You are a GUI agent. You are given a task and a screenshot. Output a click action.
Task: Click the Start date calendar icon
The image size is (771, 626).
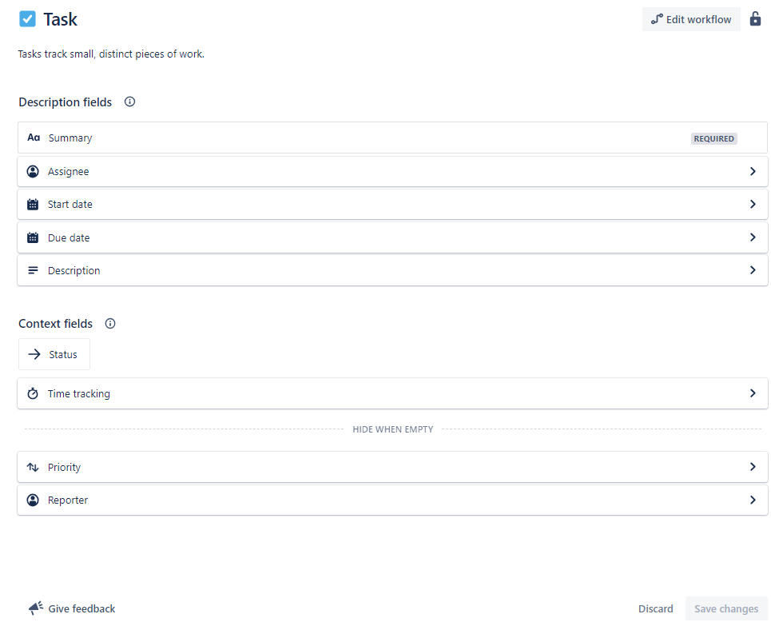click(33, 204)
